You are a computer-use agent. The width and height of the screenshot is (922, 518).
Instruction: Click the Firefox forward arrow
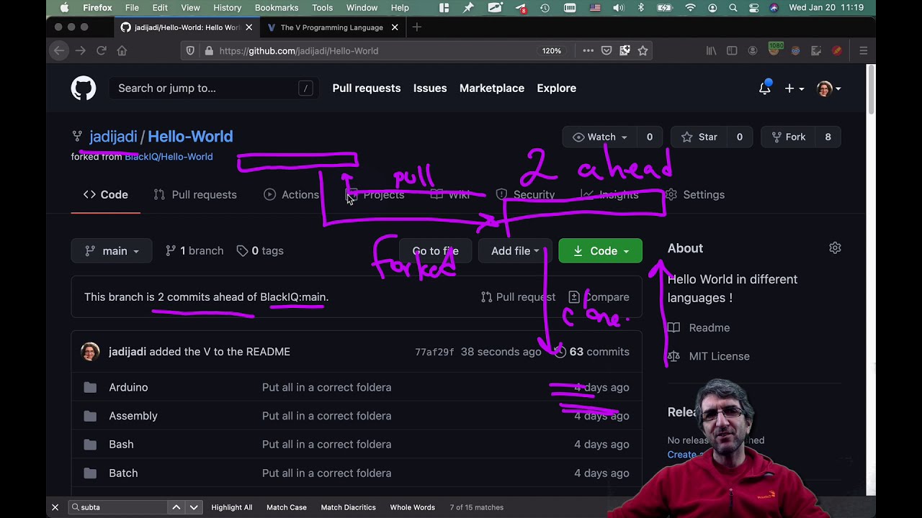(x=80, y=50)
